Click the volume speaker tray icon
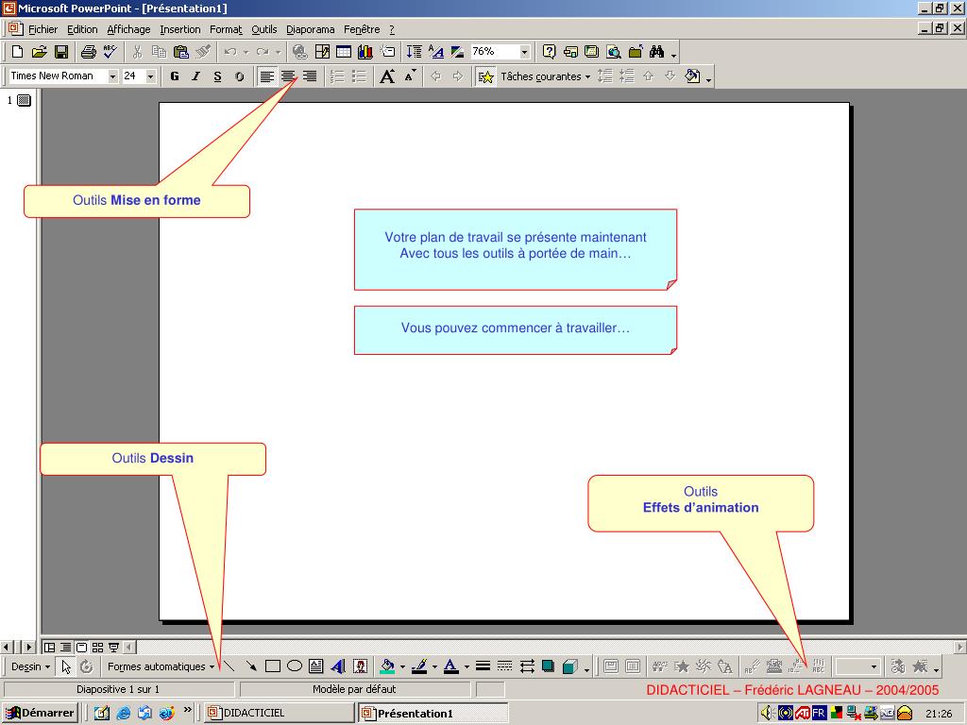 point(767,713)
